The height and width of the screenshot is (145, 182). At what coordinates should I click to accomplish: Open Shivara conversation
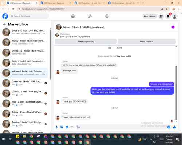click(24, 32)
